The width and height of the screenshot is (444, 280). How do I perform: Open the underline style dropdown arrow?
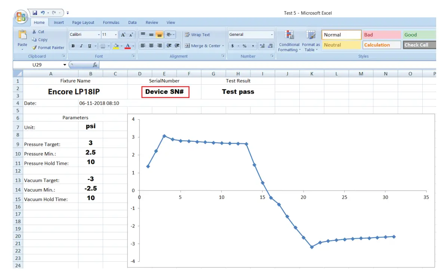tap(95, 46)
